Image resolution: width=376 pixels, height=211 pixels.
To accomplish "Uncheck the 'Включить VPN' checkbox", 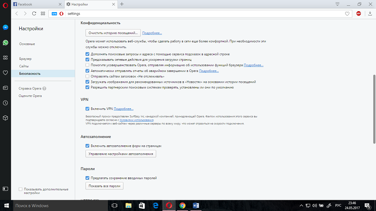I will pos(88,109).
